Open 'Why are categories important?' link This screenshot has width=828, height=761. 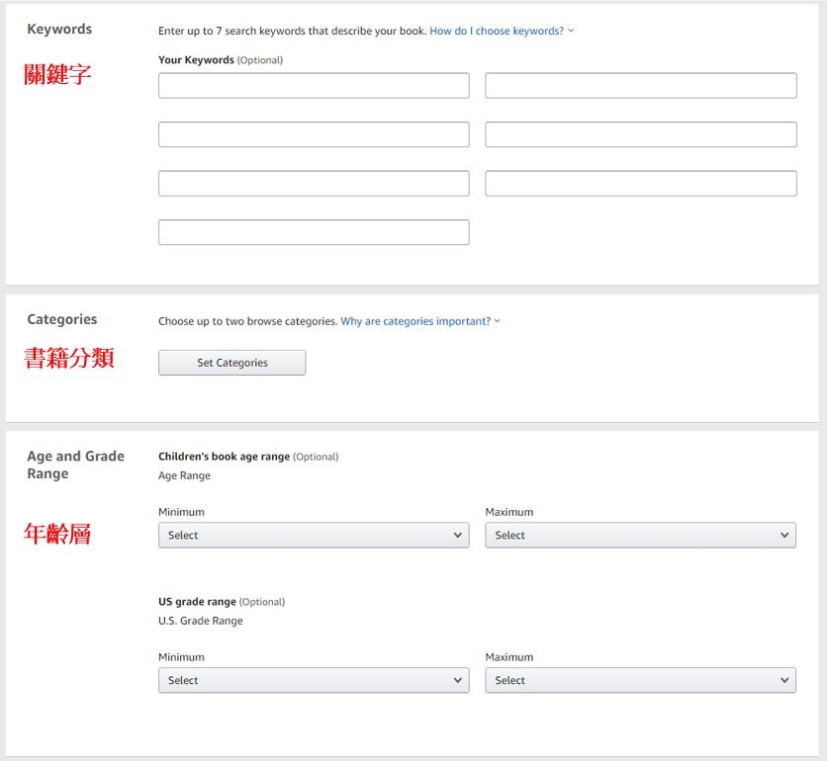click(x=415, y=321)
